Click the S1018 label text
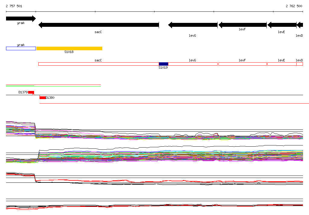 point(69,52)
